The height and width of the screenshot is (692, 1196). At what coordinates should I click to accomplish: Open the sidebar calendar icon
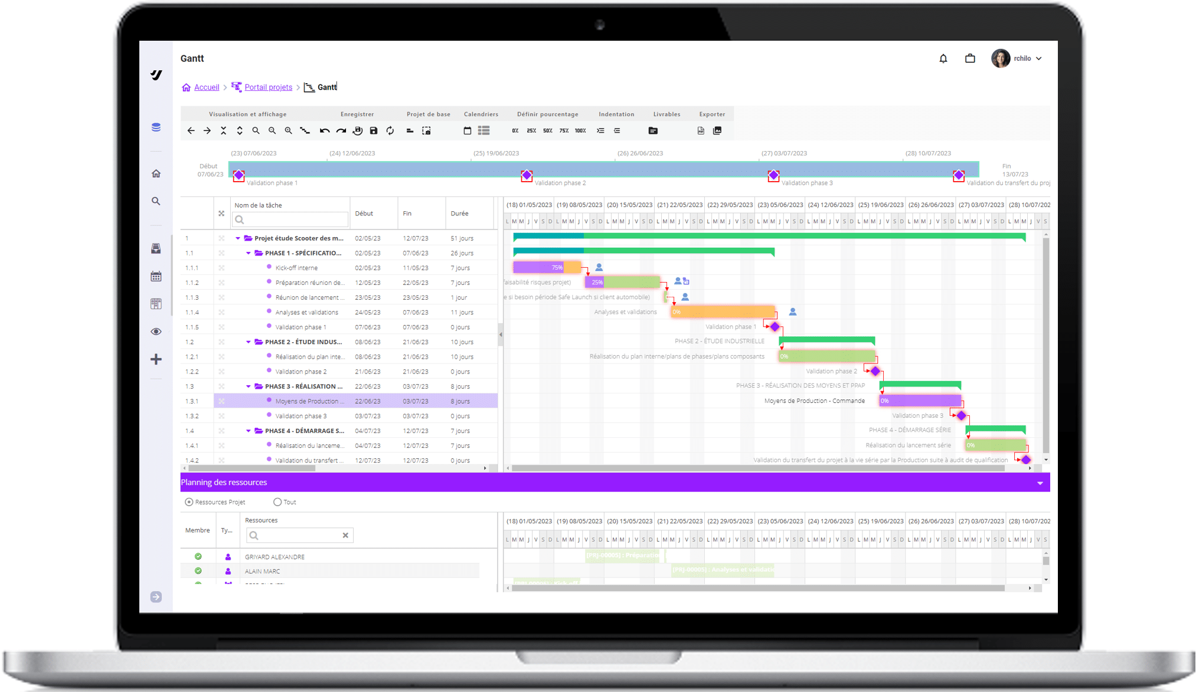(156, 276)
